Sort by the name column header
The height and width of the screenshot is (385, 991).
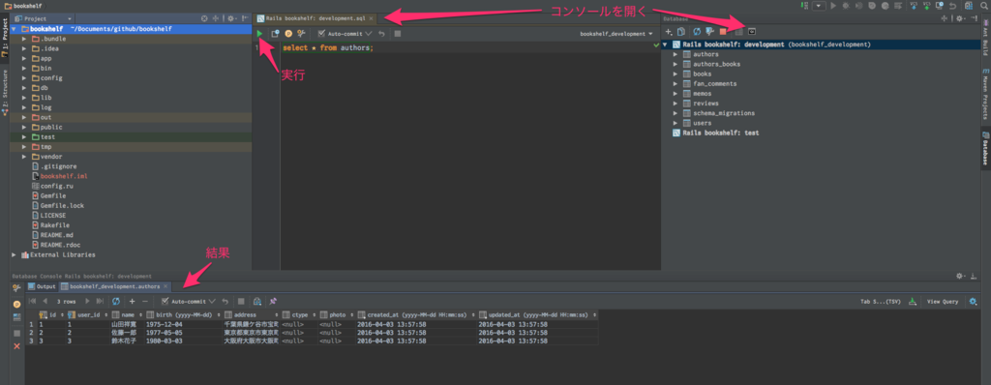point(127,314)
